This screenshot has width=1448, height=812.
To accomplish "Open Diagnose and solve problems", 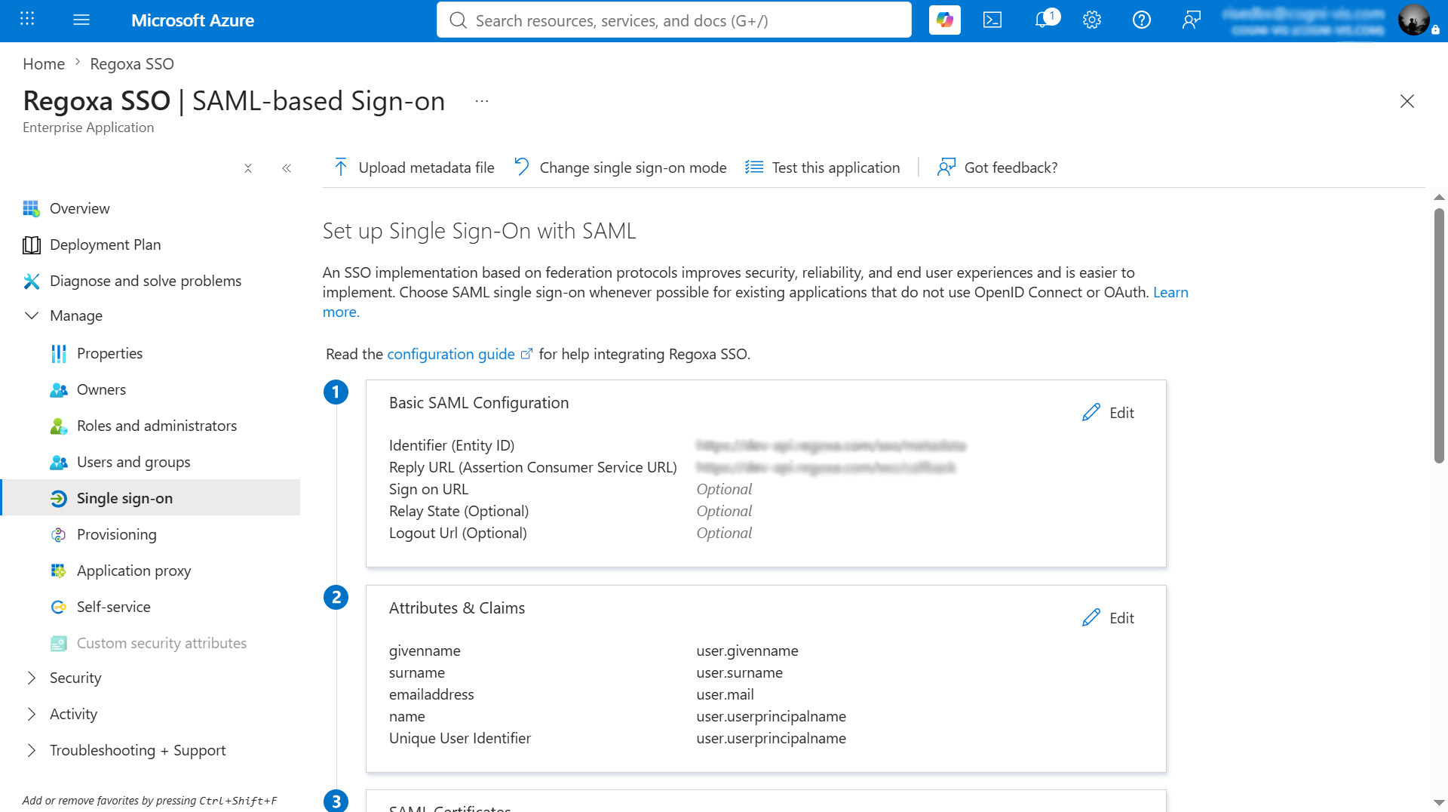I will click(146, 281).
